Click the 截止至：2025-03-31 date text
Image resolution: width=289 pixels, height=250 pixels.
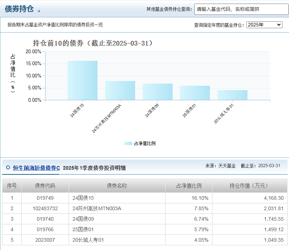[x=260, y=166]
